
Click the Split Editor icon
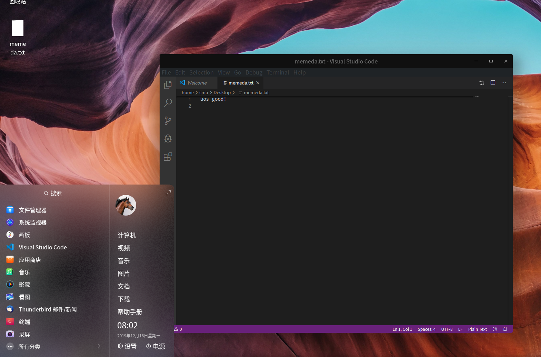tap(493, 83)
